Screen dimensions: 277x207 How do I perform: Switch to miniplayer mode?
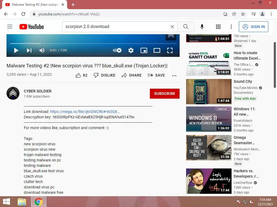[144, 50]
